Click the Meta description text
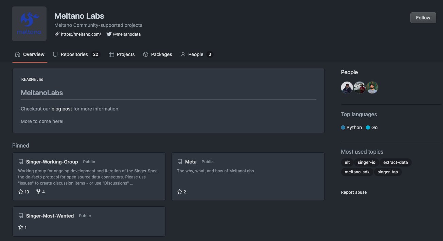 pos(215,171)
